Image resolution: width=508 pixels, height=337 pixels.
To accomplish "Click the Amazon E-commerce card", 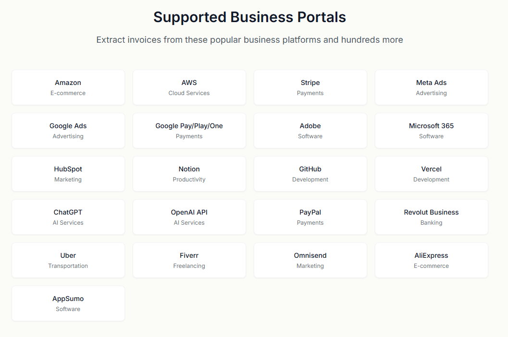I will [68, 87].
